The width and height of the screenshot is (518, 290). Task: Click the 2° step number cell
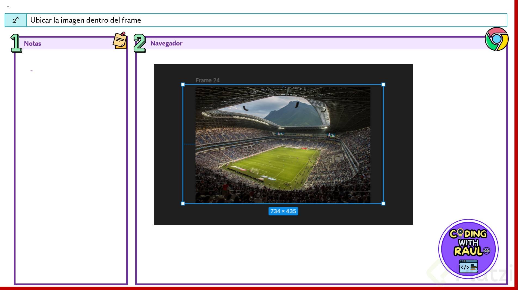tap(16, 20)
